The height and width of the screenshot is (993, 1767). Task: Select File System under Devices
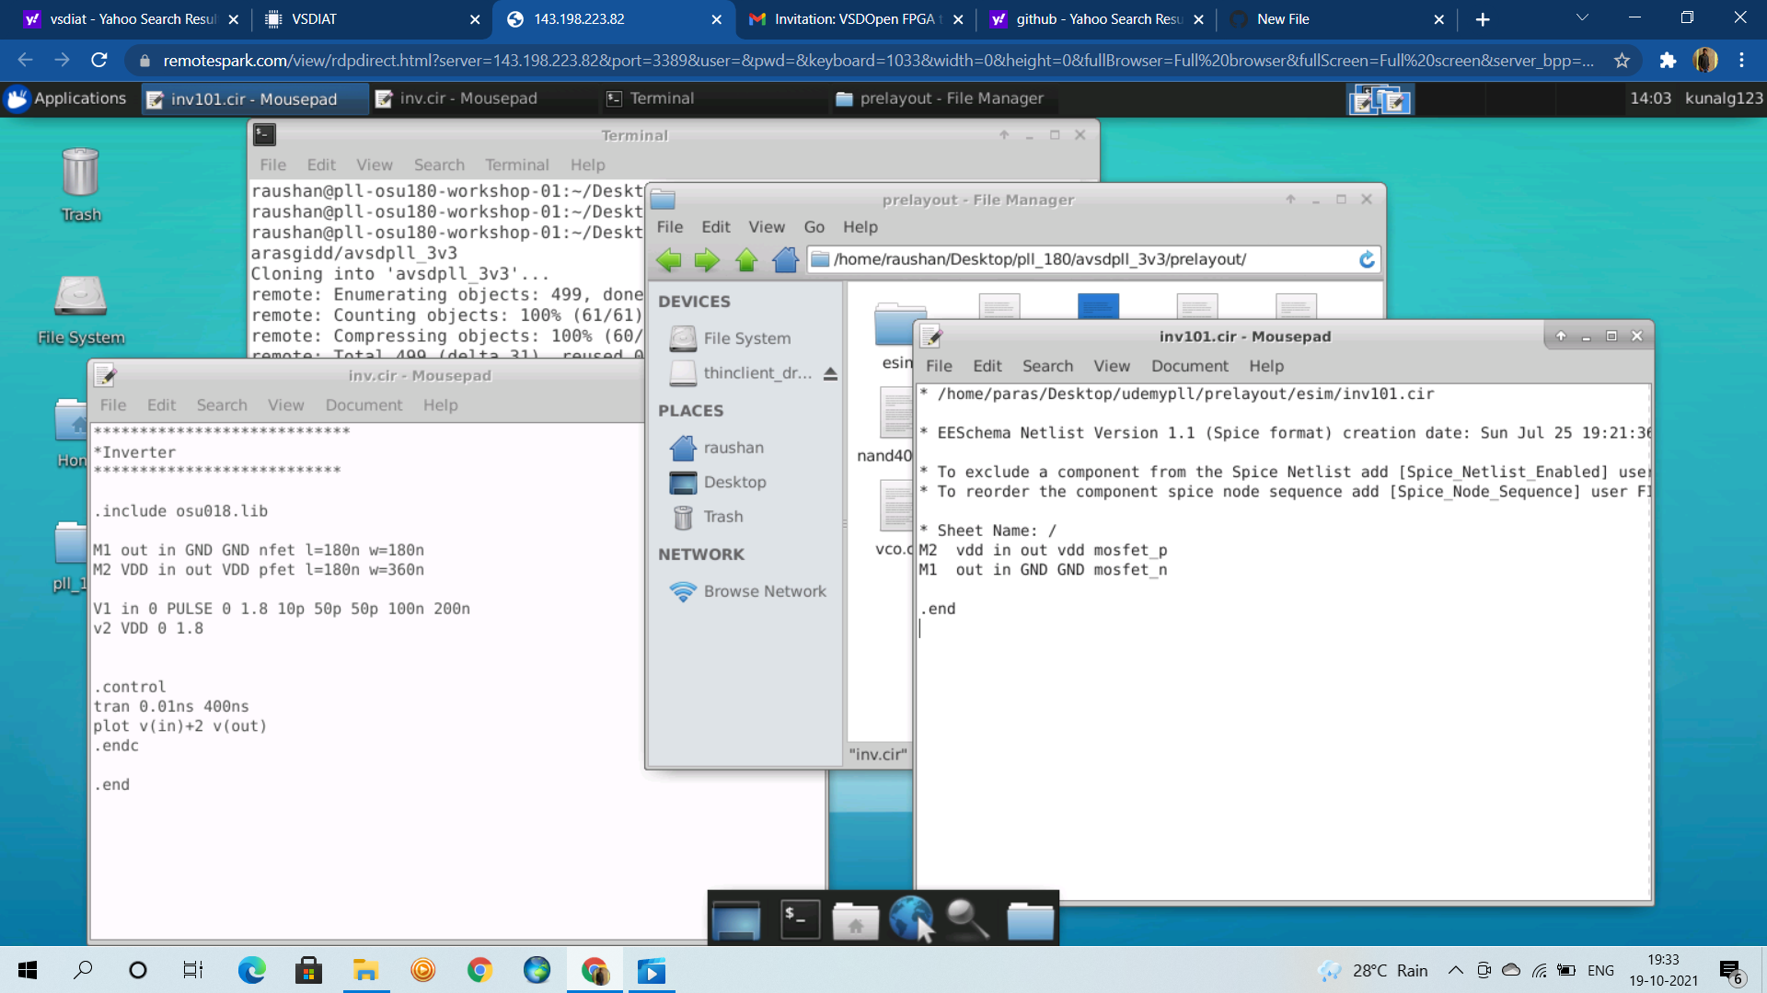click(746, 338)
